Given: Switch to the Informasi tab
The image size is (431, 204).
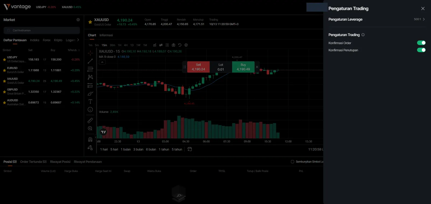Looking at the screenshot, I should click(106, 35).
